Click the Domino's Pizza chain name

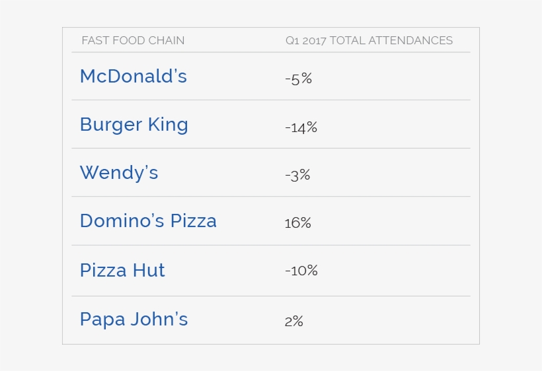(x=148, y=221)
